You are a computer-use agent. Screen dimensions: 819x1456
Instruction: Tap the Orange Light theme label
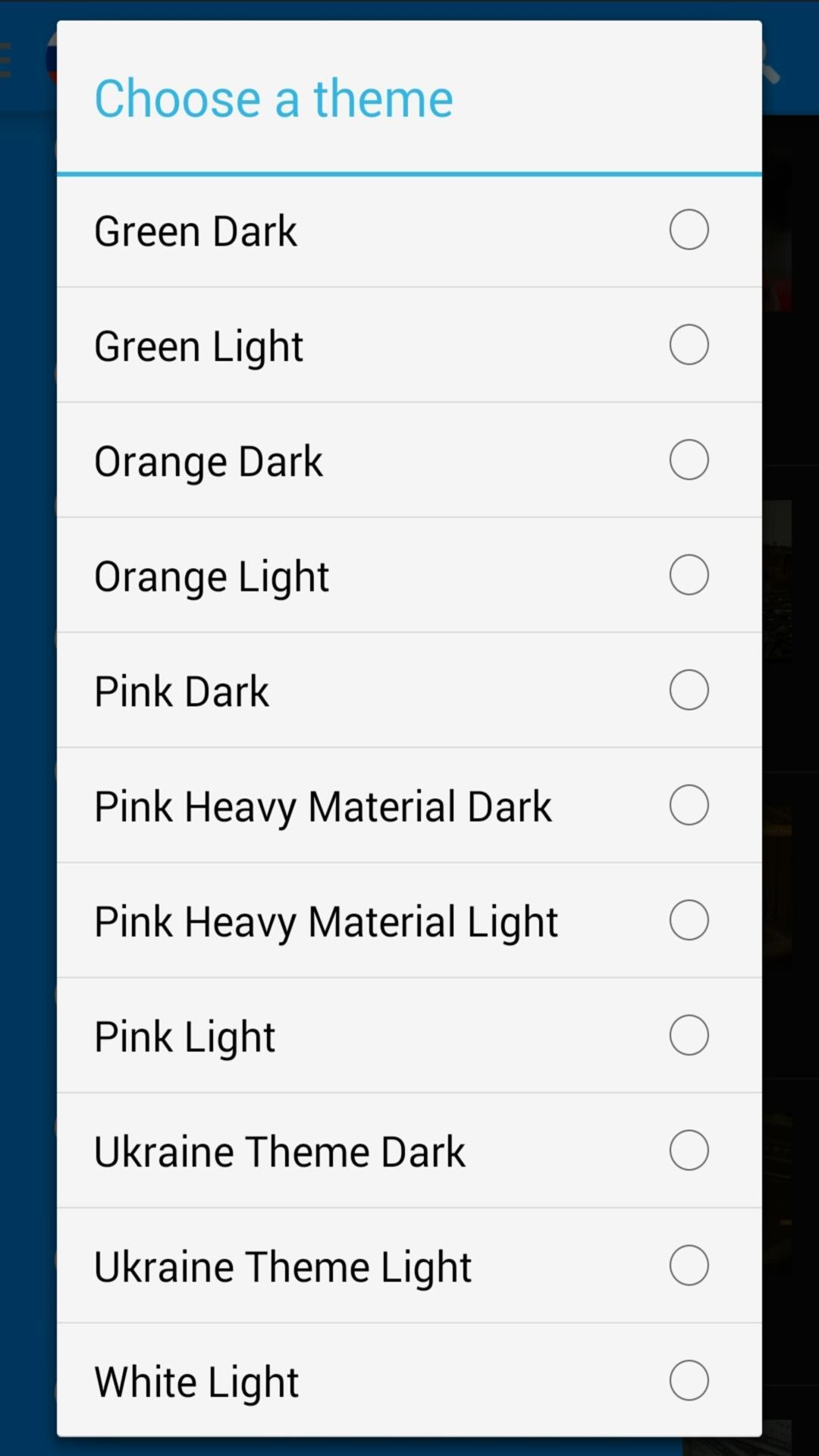click(212, 577)
